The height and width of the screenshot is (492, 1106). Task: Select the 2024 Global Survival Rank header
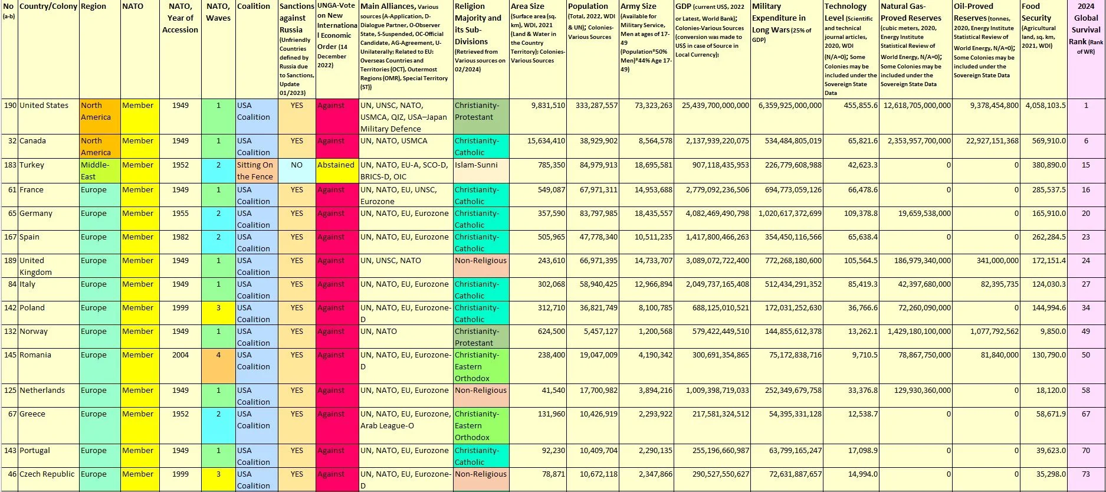tap(1086, 50)
